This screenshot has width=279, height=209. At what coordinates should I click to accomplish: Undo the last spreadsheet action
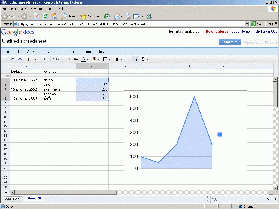13,59
